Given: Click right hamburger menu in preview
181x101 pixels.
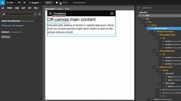Looking at the screenshot, I should coord(112,13).
